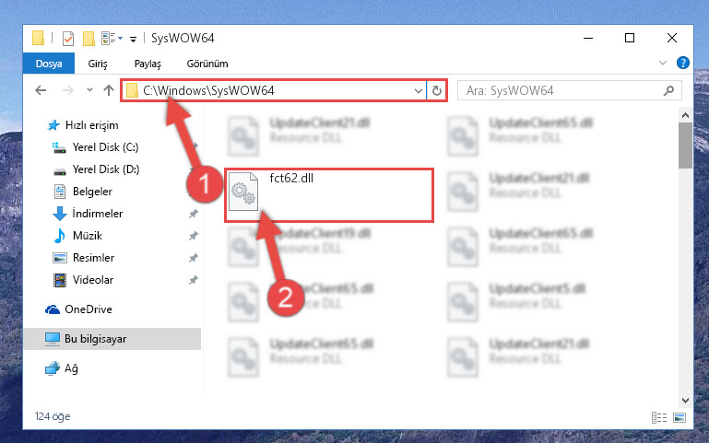Viewport: 709px width, 443px height.
Task: Click the Properties checkmark quick access icon
Action: (68, 39)
